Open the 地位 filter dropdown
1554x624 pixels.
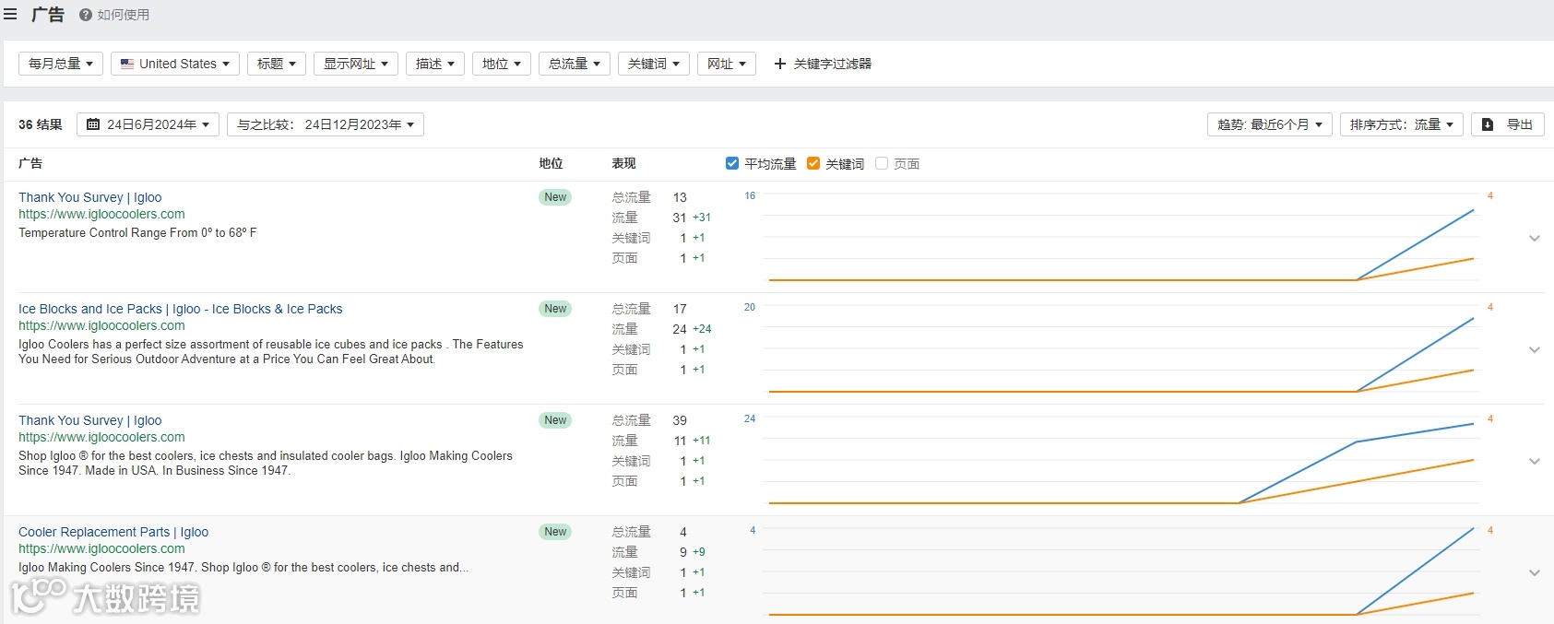click(x=502, y=64)
